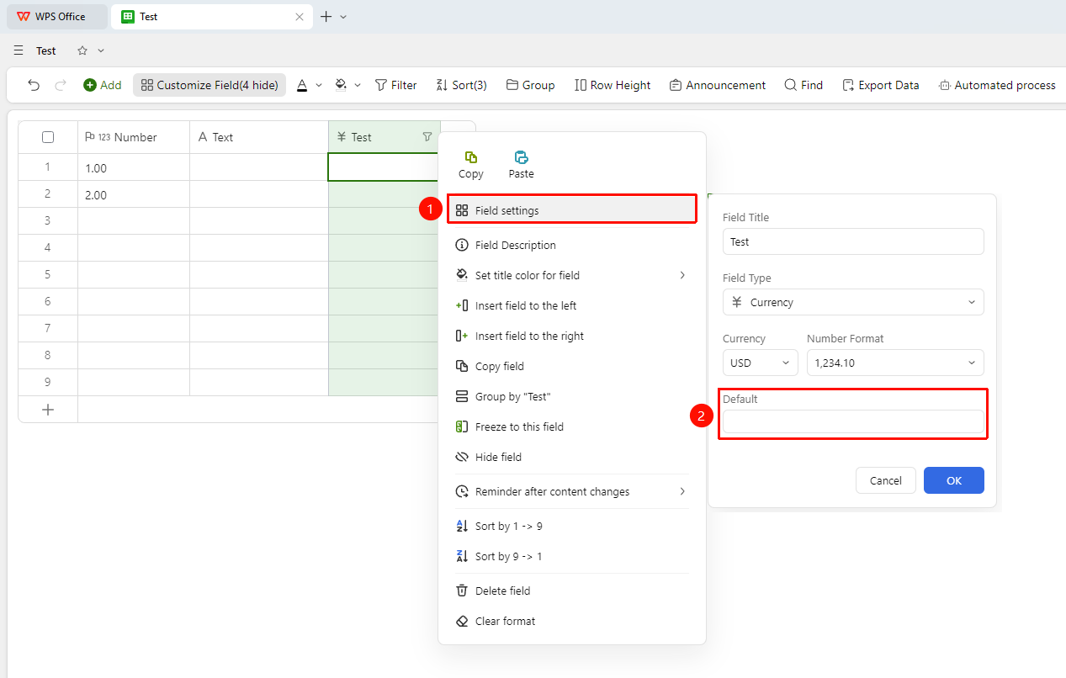This screenshot has width=1066, height=678.
Task: Click the undo arrow icon
Action: pos(34,85)
